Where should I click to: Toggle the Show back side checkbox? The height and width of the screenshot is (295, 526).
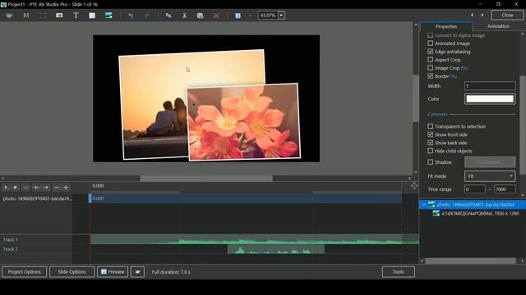click(431, 143)
